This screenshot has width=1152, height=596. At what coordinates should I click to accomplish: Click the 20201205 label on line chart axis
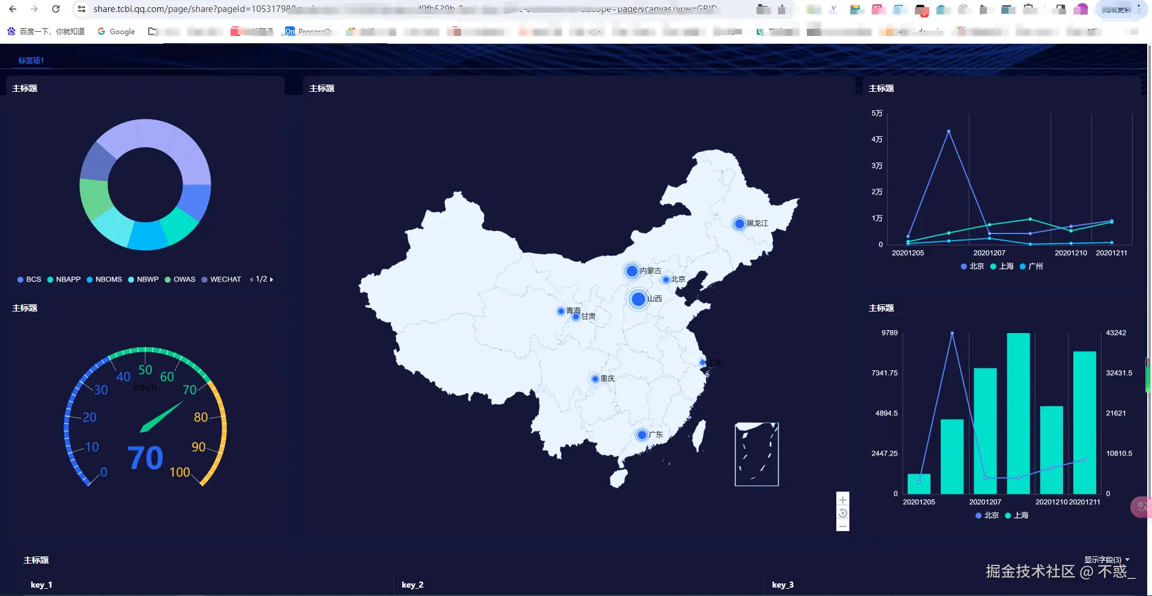(x=908, y=253)
